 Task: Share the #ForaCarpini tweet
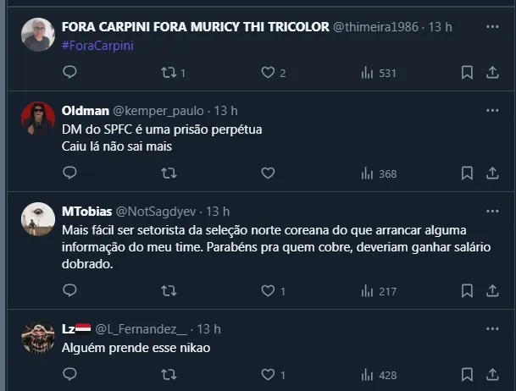(x=492, y=73)
